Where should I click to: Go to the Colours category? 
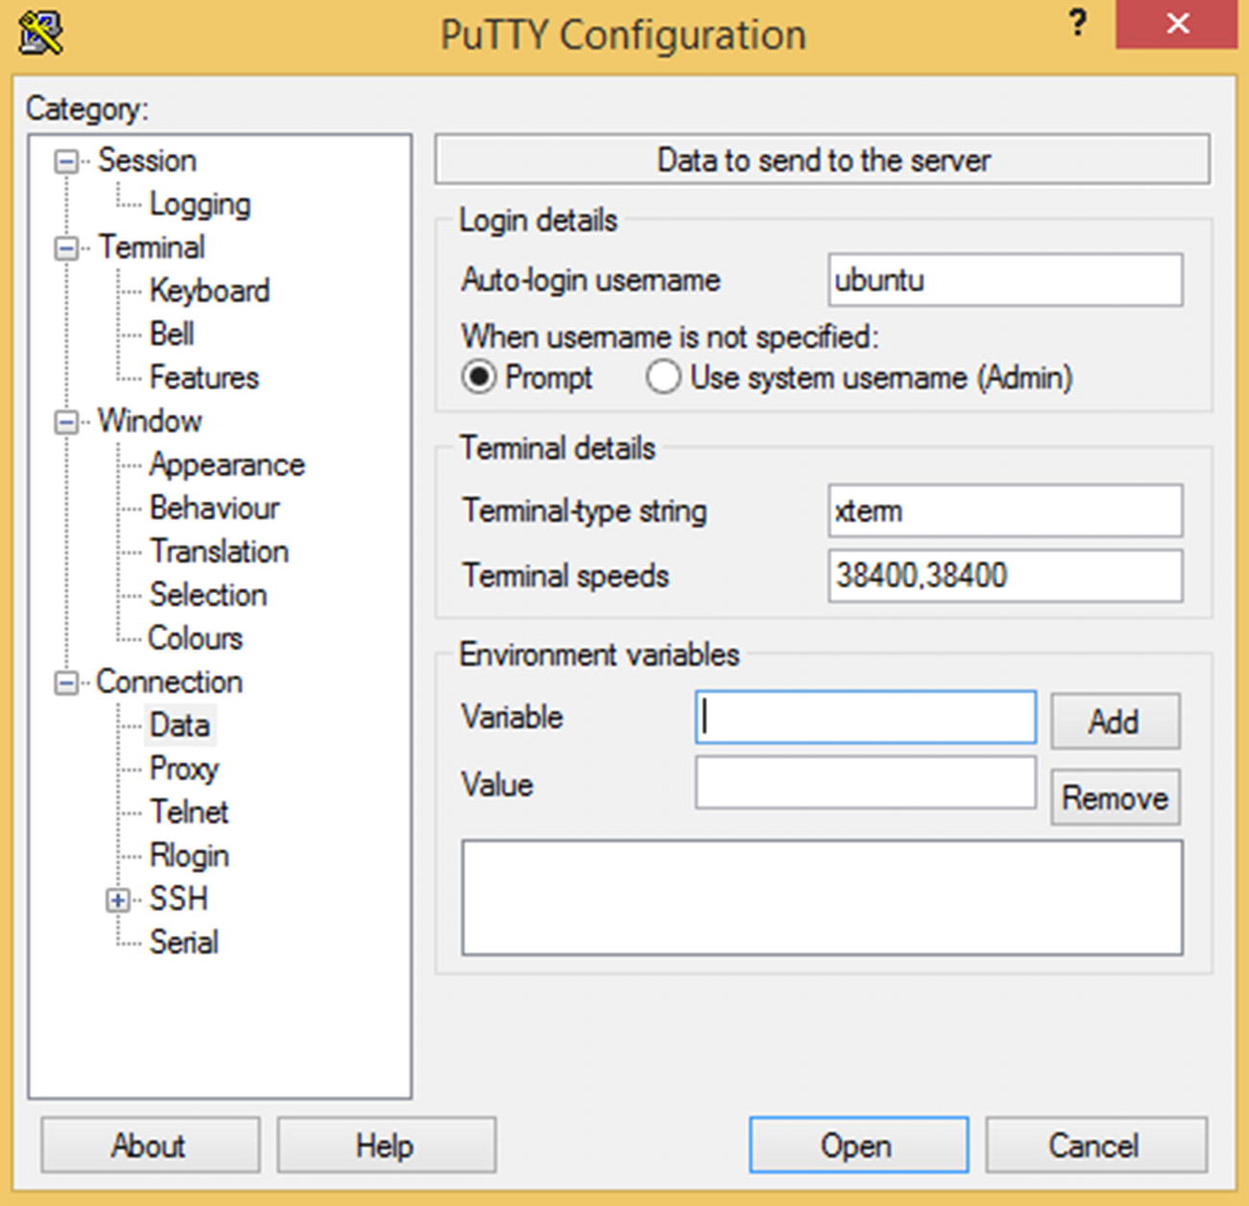pos(195,638)
